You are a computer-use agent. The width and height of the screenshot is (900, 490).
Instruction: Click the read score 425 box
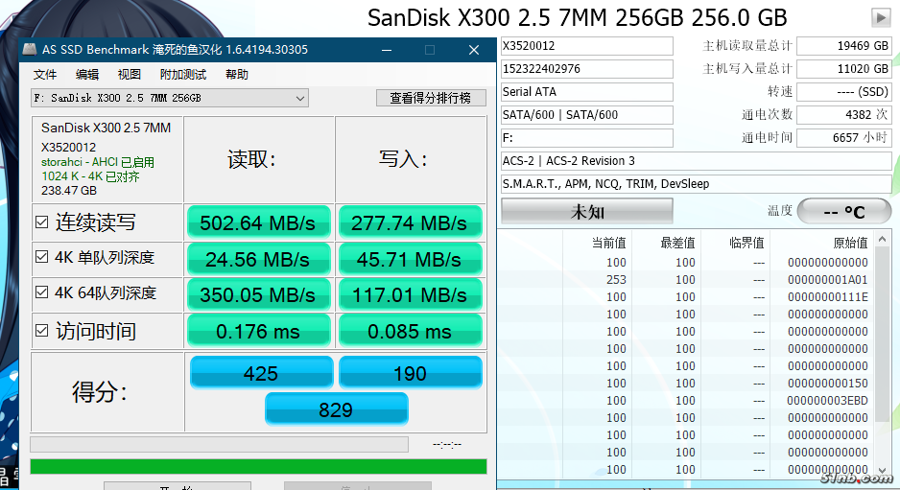(x=261, y=373)
